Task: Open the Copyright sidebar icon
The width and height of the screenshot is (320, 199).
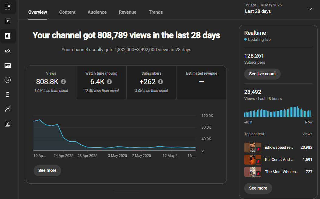Action: click(x=8, y=80)
